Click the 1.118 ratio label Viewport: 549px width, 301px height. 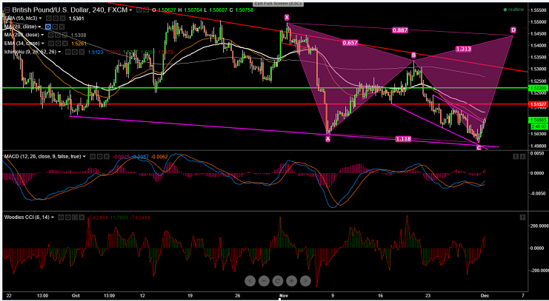coord(403,139)
